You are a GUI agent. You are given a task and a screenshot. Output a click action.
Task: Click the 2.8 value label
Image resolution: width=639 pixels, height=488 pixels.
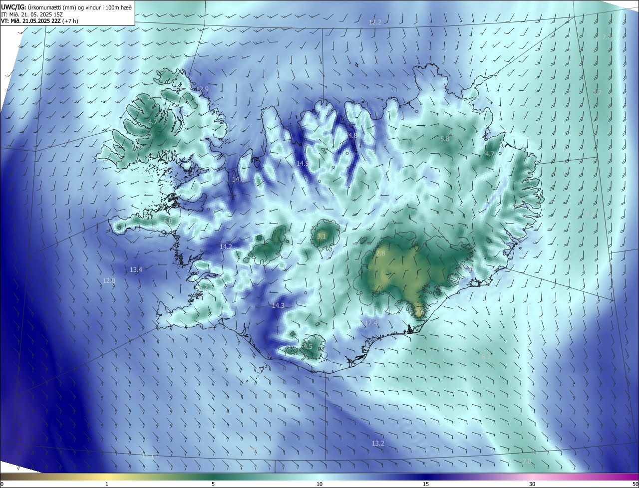(x=380, y=253)
